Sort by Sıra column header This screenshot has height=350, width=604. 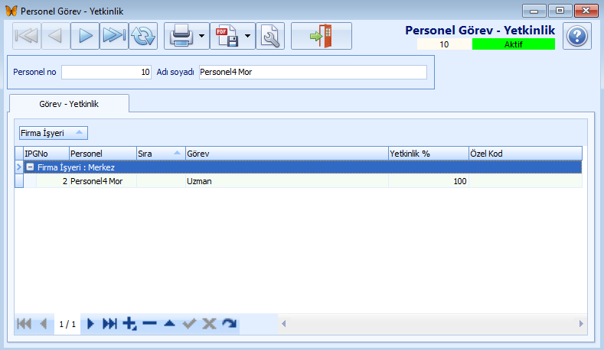point(161,154)
